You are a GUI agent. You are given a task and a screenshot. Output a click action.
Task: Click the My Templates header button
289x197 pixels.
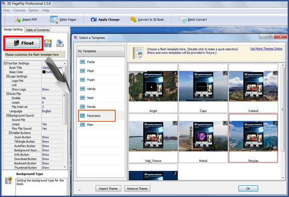(x=100, y=51)
